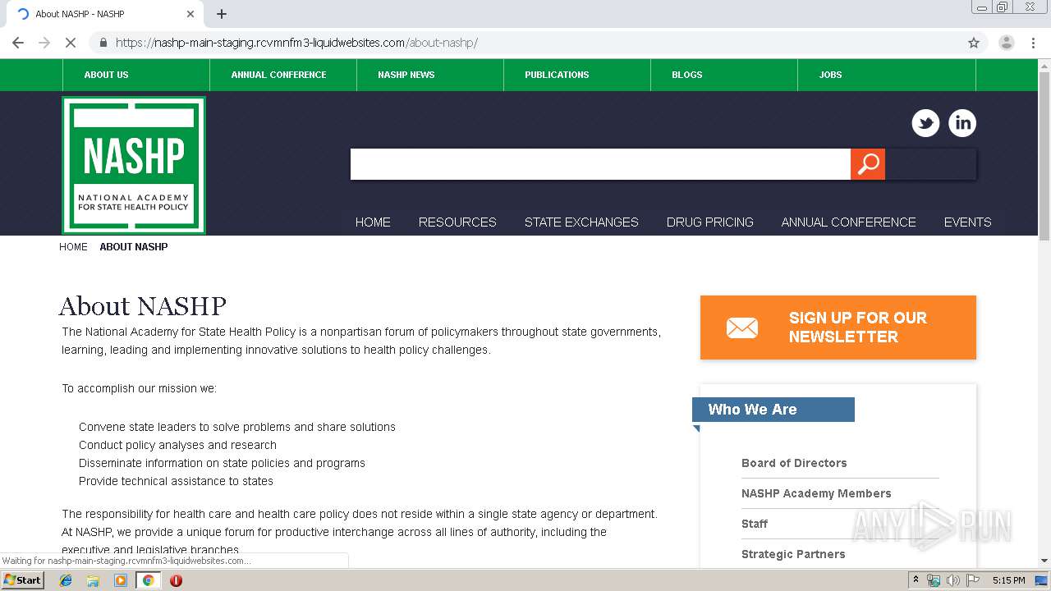
Task: Open Strategic Partners link
Action: pyautogui.click(x=793, y=554)
